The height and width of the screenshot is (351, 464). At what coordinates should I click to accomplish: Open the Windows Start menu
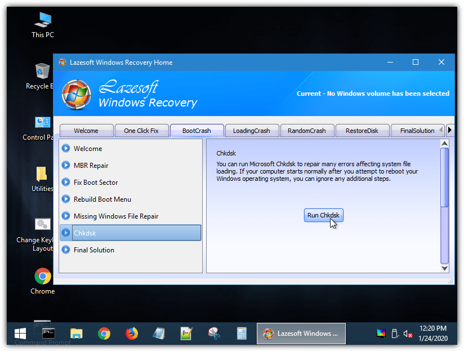click(20, 334)
